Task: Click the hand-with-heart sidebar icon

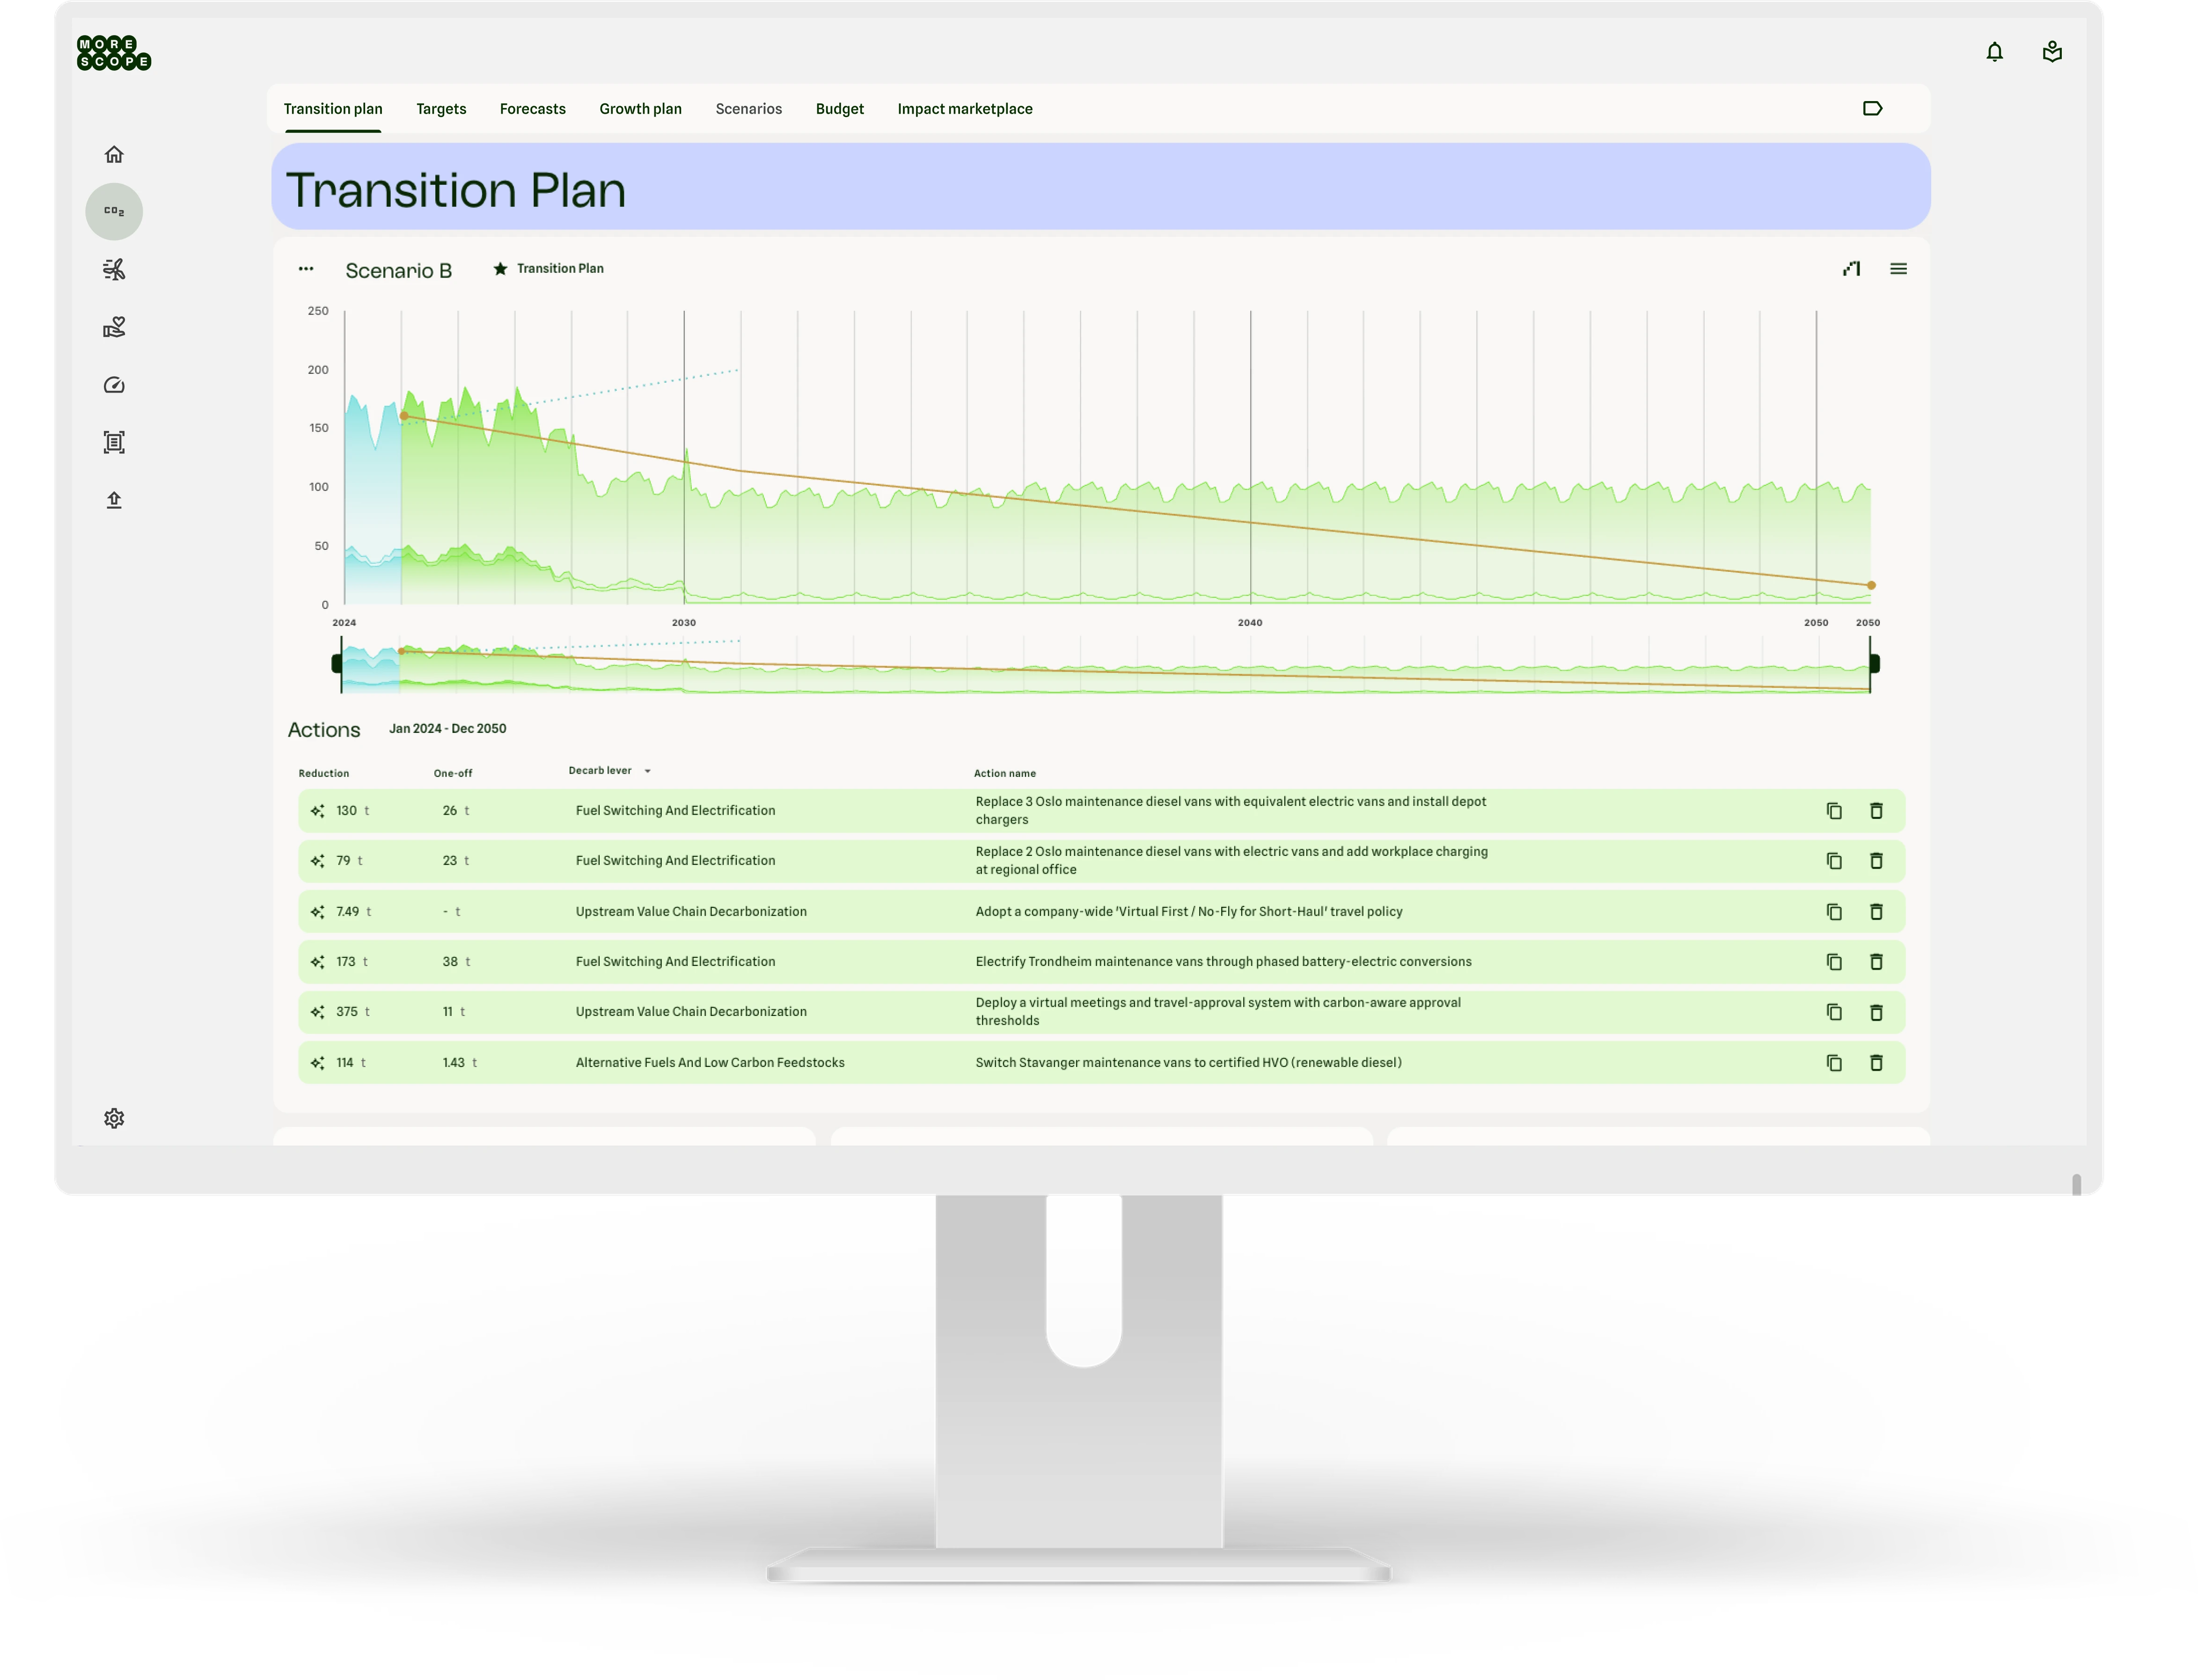Action: (x=114, y=327)
